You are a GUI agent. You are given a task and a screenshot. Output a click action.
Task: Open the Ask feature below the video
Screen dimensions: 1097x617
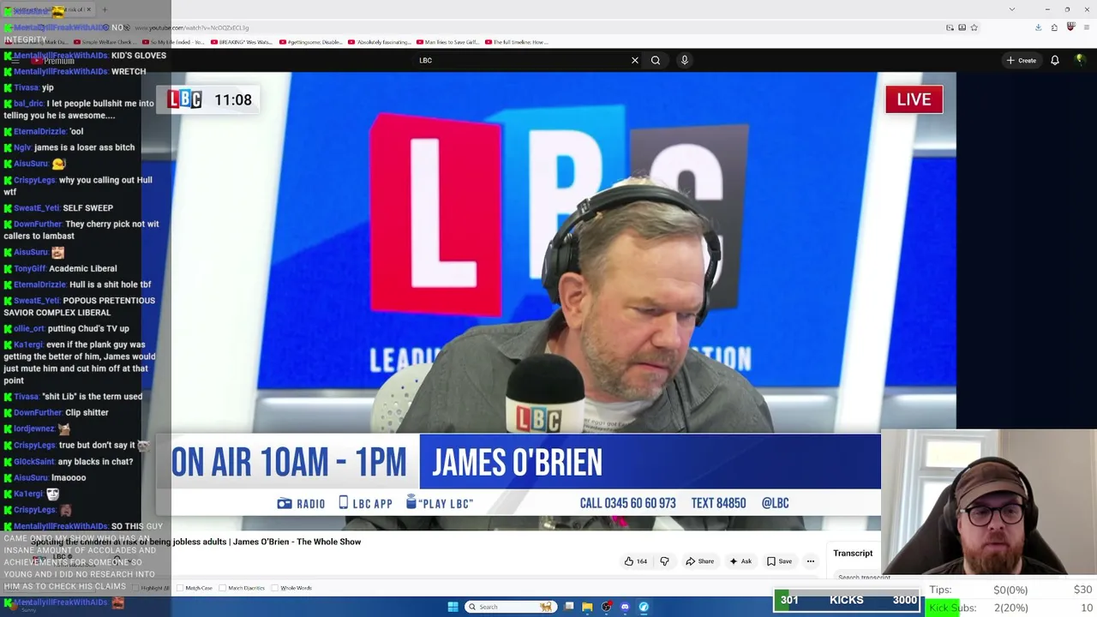tap(740, 561)
